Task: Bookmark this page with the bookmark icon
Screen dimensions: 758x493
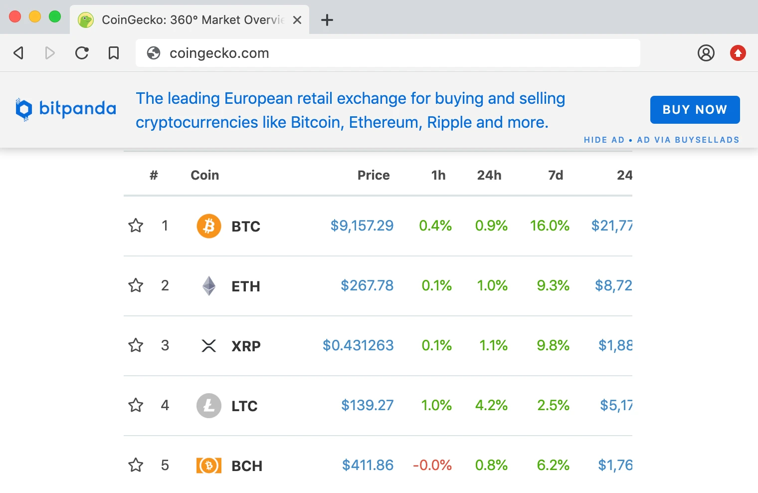Action: (114, 53)
